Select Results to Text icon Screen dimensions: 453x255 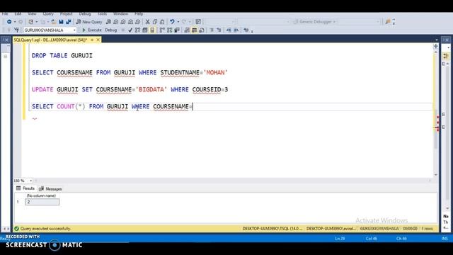(187, 30)
